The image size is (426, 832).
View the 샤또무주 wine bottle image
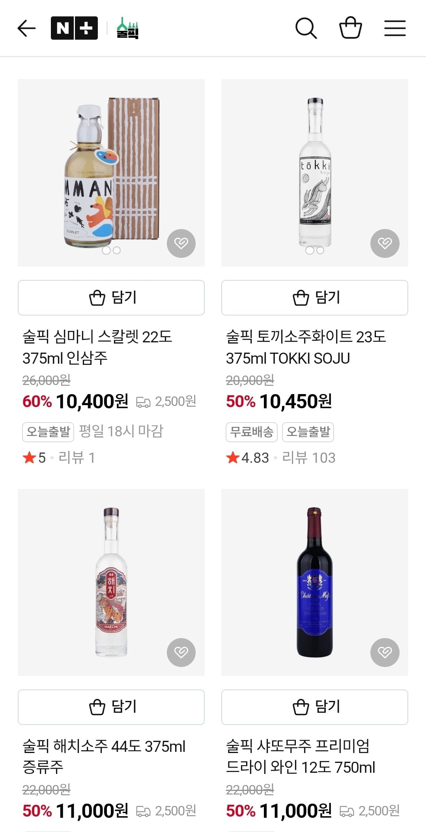click(314, 582)
